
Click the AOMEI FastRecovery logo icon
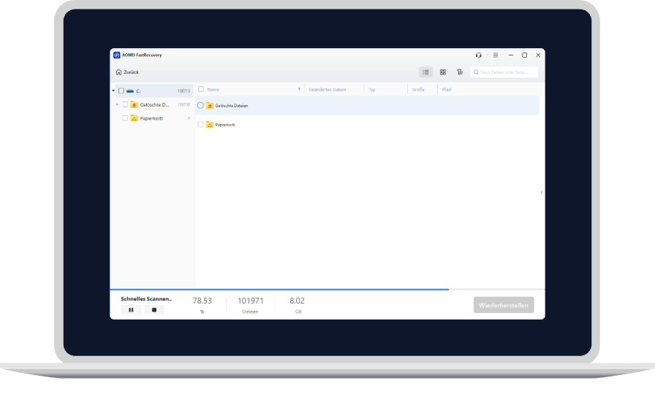pyautogui.click(x=116, y=55)
